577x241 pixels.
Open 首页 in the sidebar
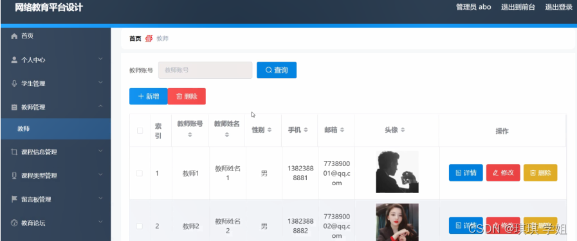point(55,36)
